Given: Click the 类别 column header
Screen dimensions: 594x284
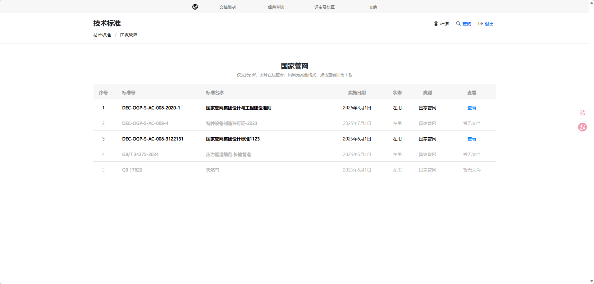Looking at the screenshot, I should [427, 93].
